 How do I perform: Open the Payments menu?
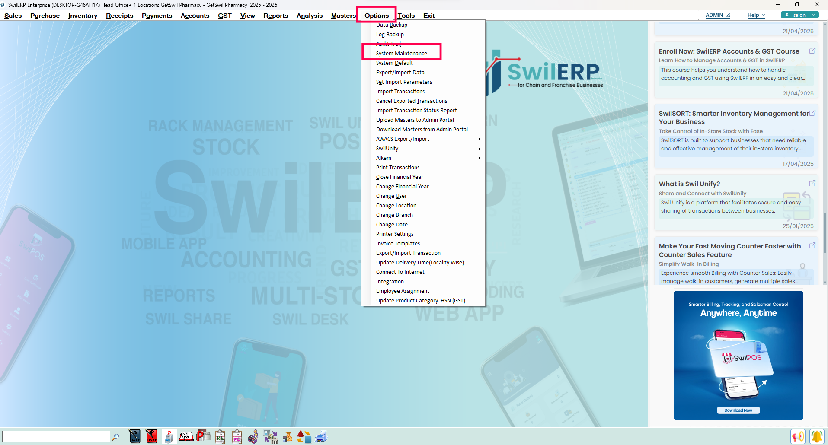(157, 16)
